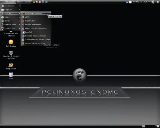The height and width of the screenshot is (128, 160).
Task: Open the Trash desktop icon
Action: pos(11,75)
